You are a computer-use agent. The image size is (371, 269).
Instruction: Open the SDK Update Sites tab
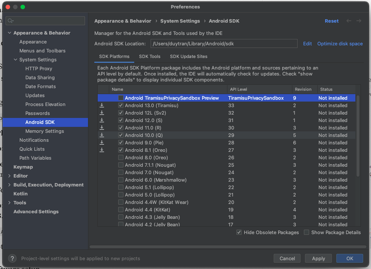click(x=188, y=57)
